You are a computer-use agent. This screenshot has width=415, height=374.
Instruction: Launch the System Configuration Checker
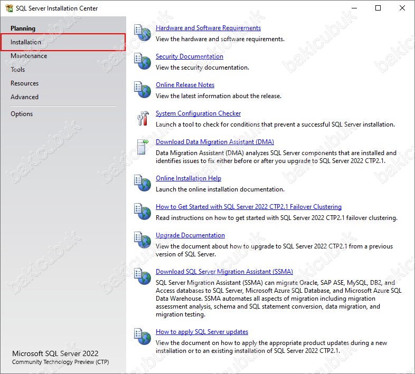click(x=198, y=113)
